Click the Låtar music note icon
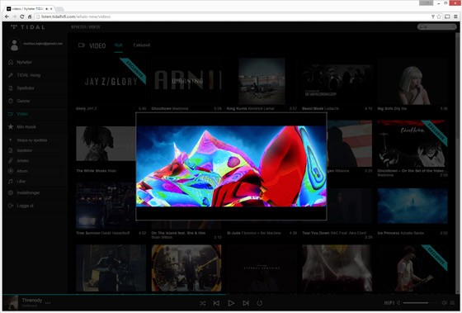This screenshot has width=462, height=313. [11, 181]
